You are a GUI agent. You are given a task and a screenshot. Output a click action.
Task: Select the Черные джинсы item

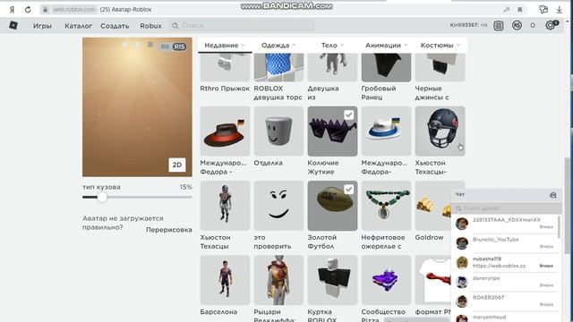440,67
